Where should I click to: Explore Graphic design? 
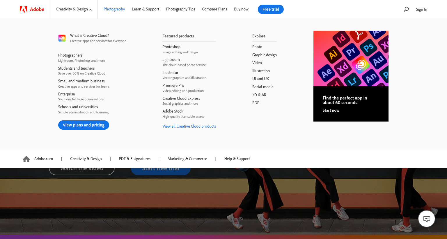[x=265, y=55]
